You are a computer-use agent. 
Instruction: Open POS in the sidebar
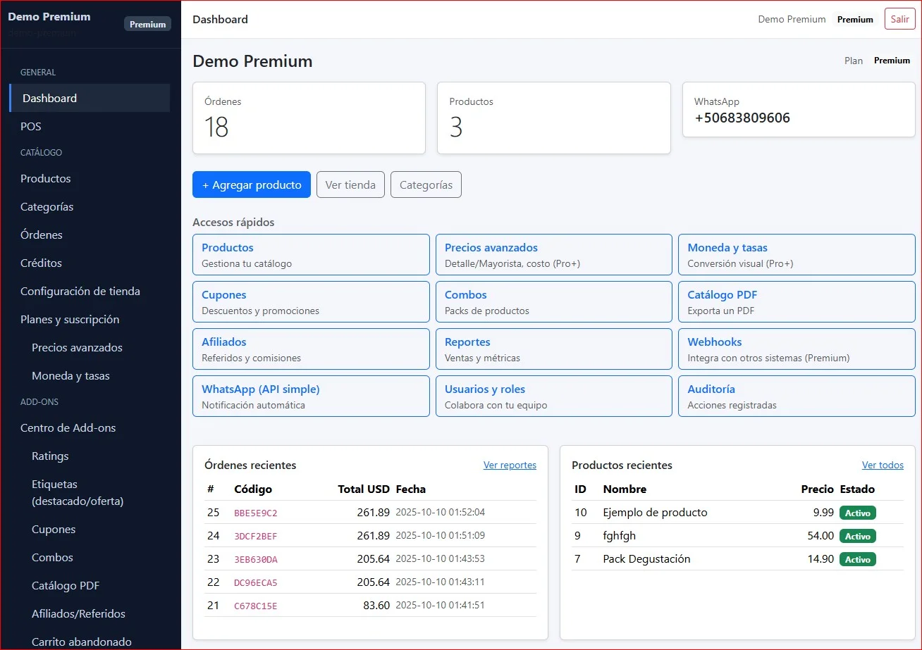[x=31, y=127]
